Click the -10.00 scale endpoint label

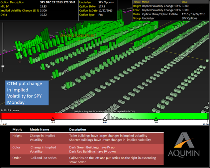tap(4, 124)
